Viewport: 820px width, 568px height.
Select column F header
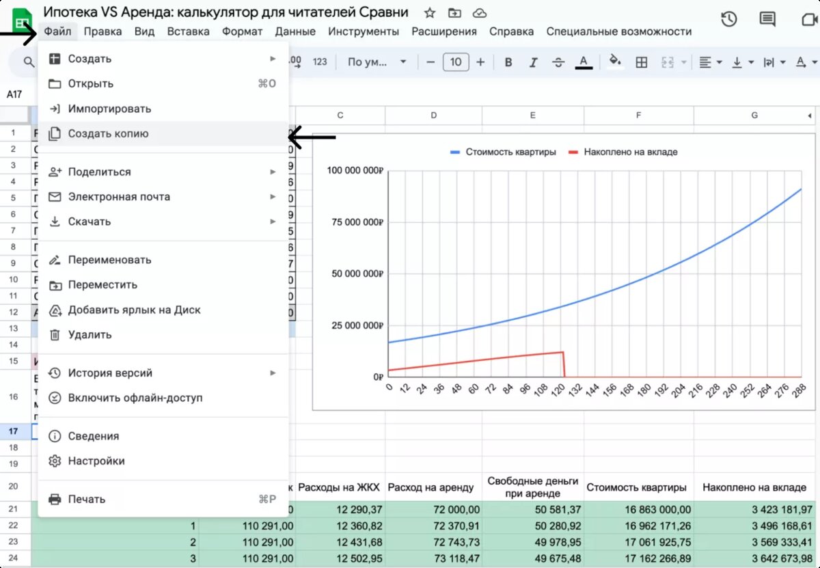click(x=638, y=115)
